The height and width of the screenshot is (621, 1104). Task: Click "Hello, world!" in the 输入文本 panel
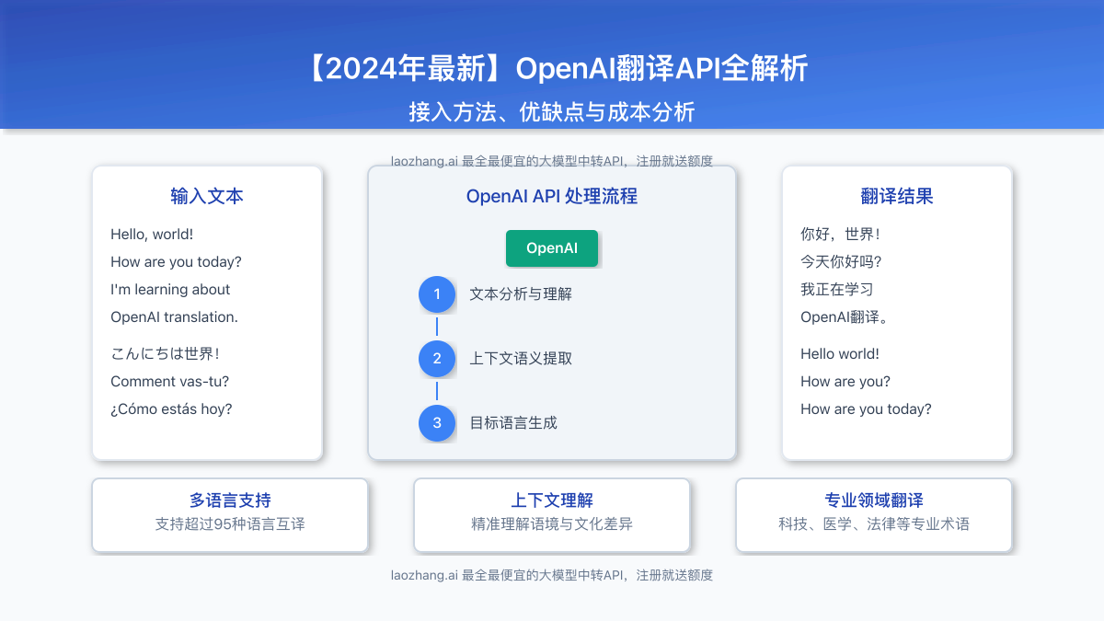click(152, 235)
